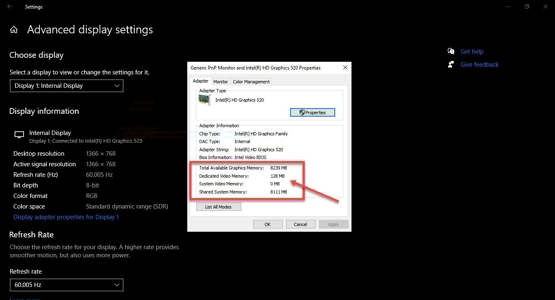
Task: Click the back arrow at top left
Action: tap(9, 7)
